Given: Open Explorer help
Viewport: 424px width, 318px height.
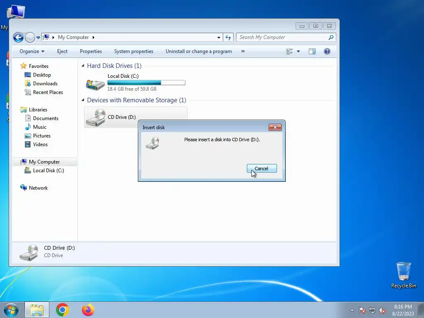Looking at the screenshot, I should pos(327,51).
